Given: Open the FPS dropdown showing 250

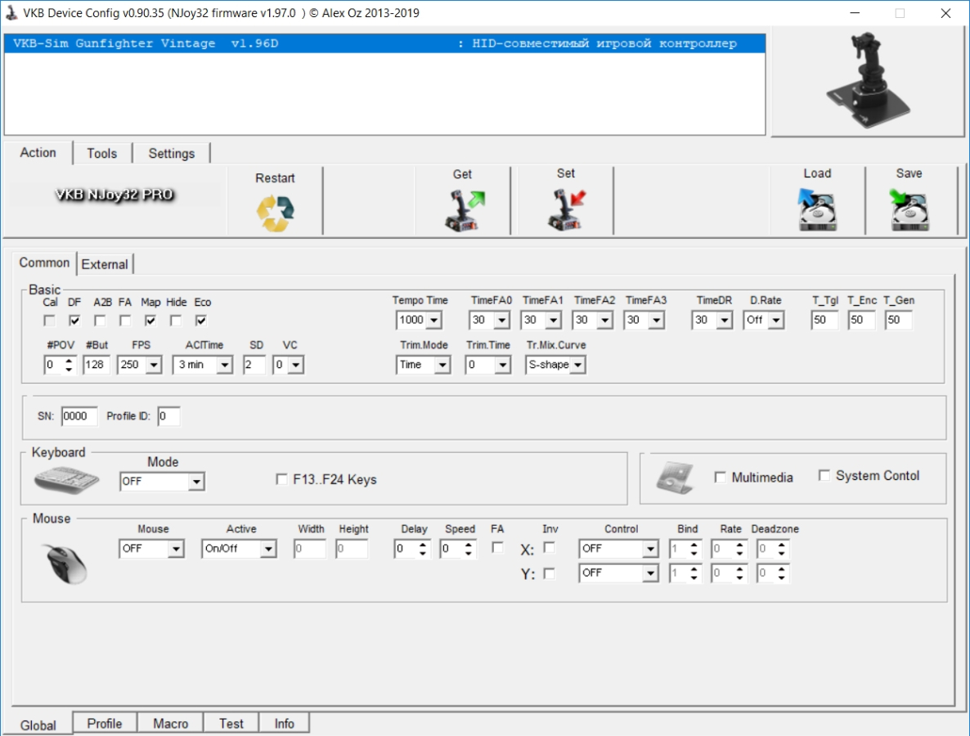Looking at the screenshot, I should (153, 366).
